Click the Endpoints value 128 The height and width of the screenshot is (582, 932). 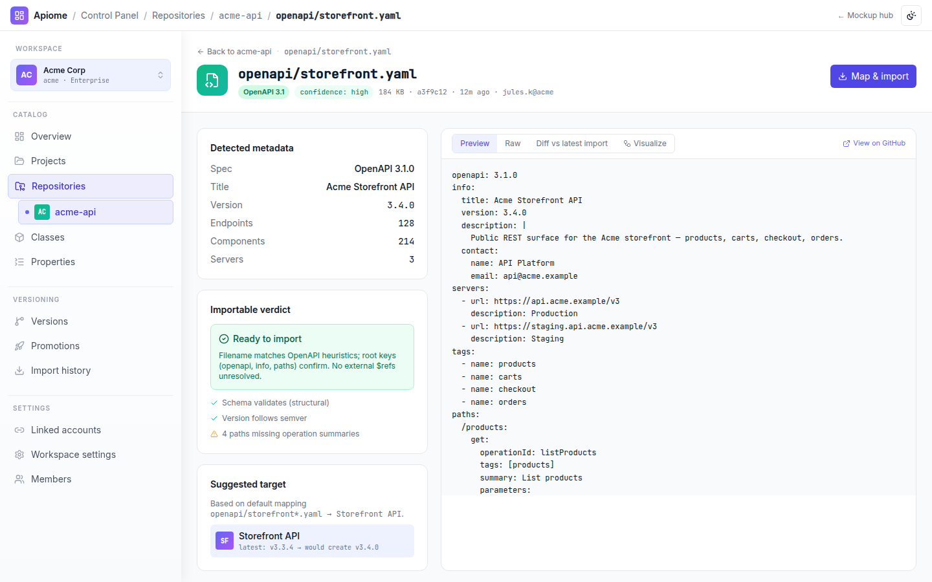tap(406, 223)
